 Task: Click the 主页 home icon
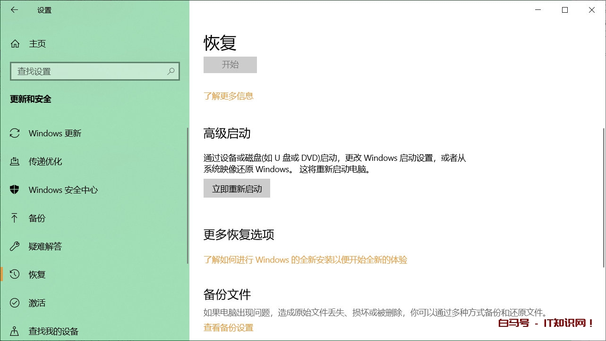click(15, 44)
